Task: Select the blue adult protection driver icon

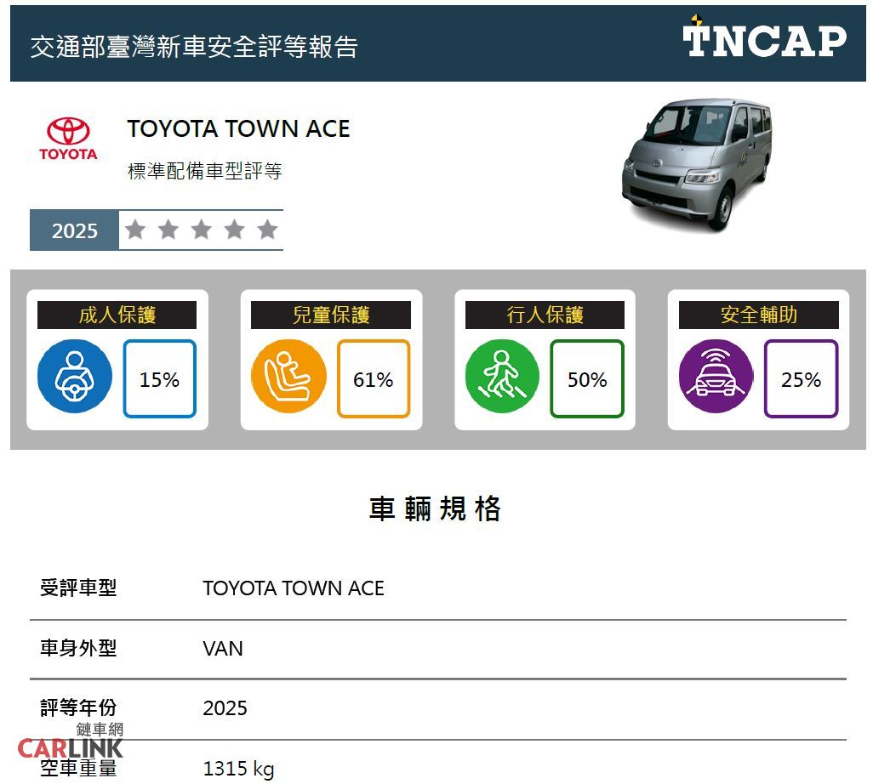Action: [75, 378]
